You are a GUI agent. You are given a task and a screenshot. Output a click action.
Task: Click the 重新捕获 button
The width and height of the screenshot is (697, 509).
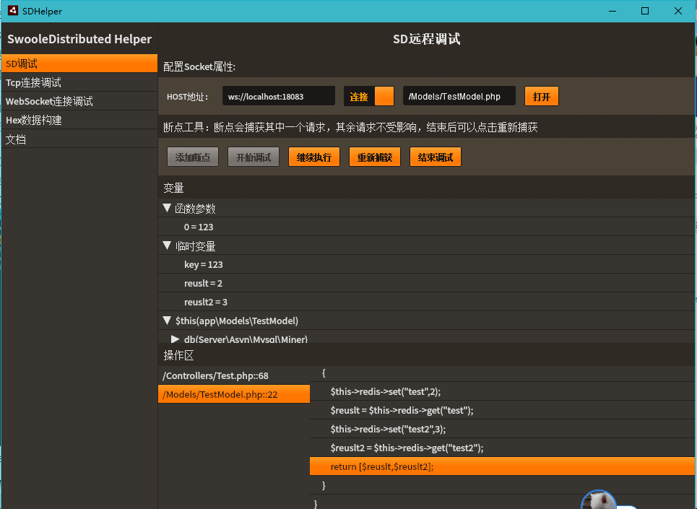[374, 157]
